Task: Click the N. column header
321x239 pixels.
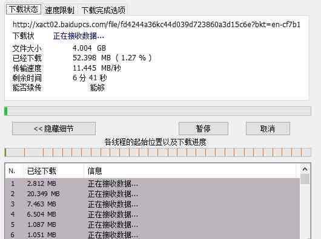Action: (13, 171)
